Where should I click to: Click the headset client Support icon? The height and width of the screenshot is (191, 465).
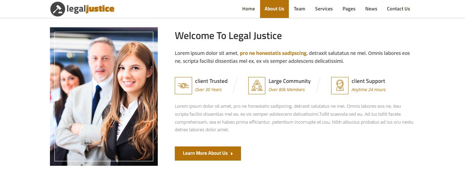pos(340,86)
